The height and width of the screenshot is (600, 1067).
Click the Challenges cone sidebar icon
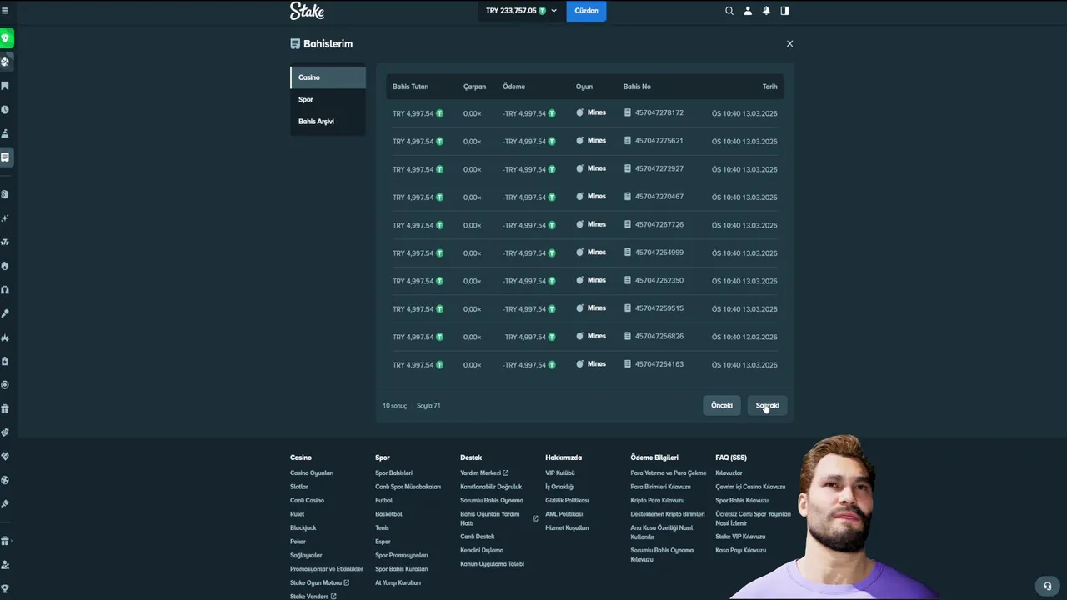click(x=5, y=133)
